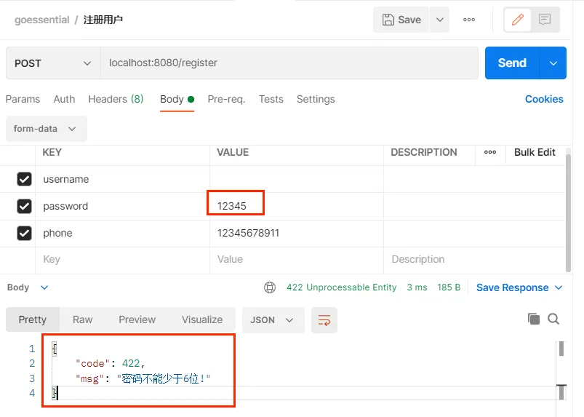Open the Pre-req. tab
This screenshot has width=584, height=417.
(x=226, y=99)
